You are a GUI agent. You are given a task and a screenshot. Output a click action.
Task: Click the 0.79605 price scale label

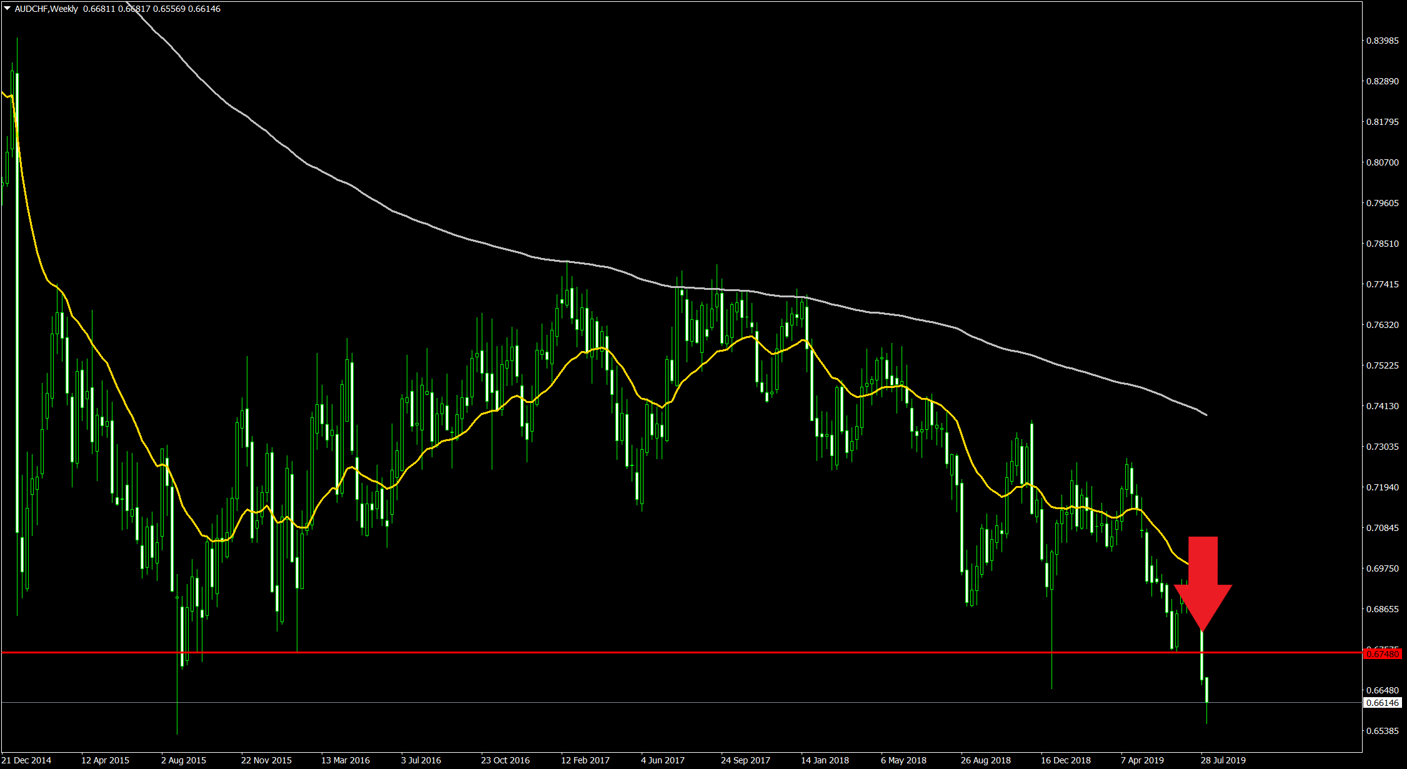click(1382, 203)
